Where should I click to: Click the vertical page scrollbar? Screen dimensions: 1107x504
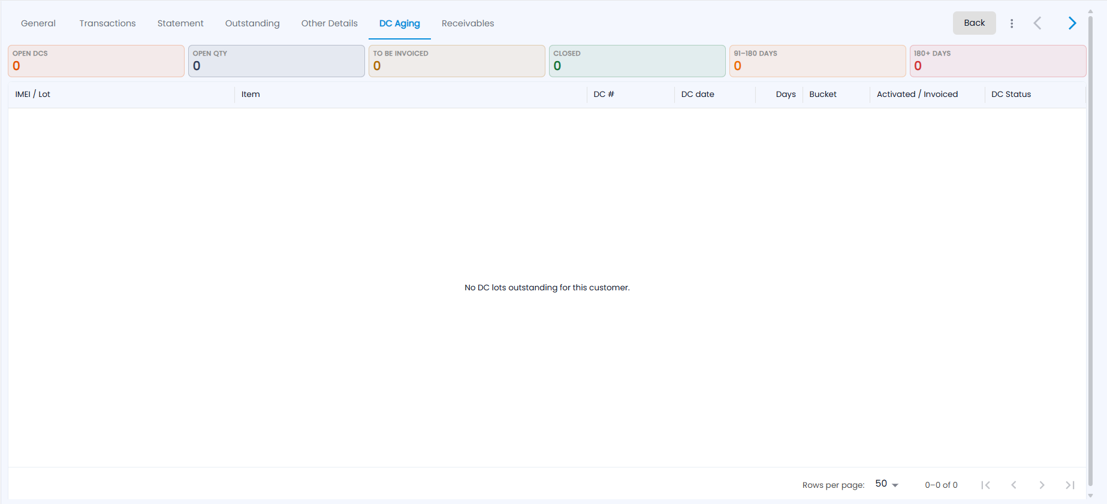(1090, 251)
